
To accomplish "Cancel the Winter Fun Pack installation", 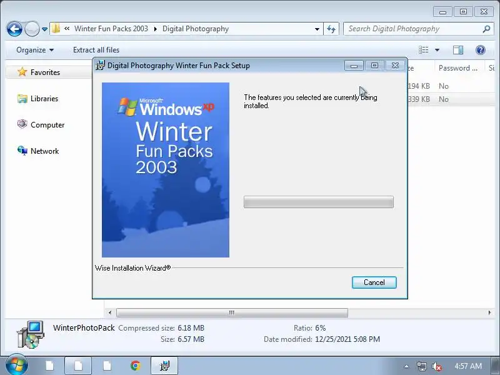I will 374,282.
